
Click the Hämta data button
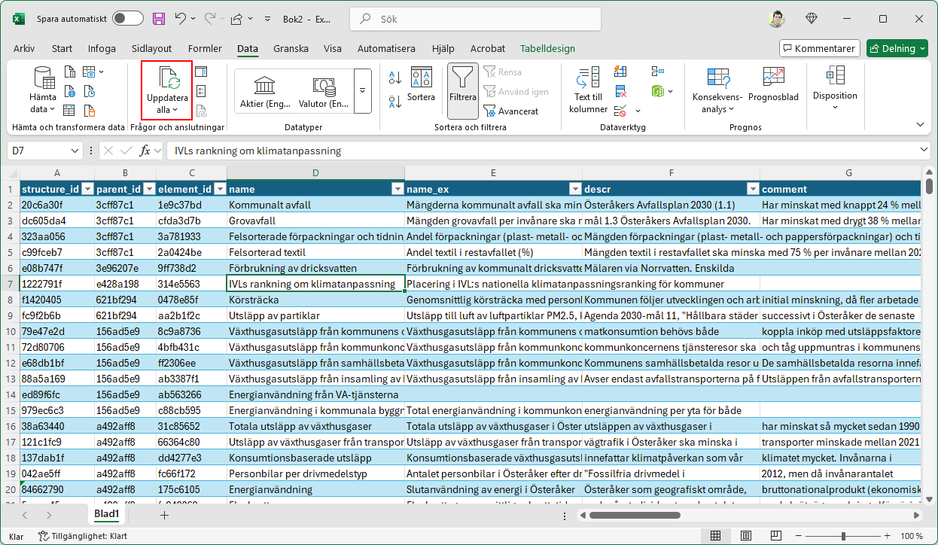click(x=43, y=90)
